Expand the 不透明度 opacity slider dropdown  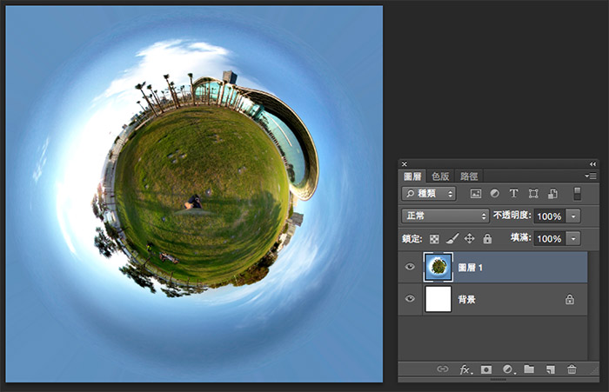coord(573,216)
